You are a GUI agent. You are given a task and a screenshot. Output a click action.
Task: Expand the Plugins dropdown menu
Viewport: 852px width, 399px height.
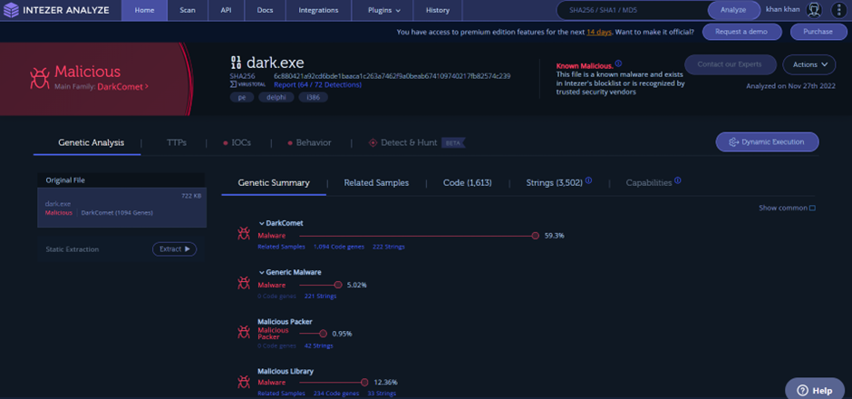(382, 10)
